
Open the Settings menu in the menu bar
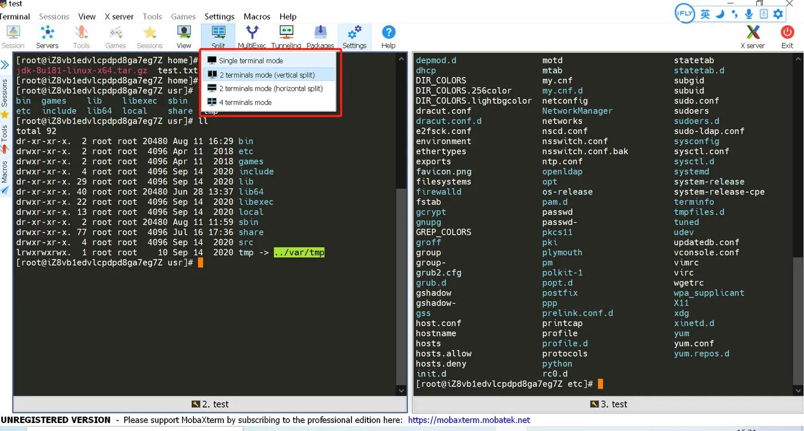[x=219, y=16]
